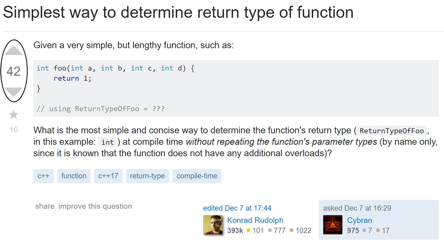Viewport: 444px width, 242px height.
Task: Open Konrad Rudolph's avatar image
Action: click(214, 225)
